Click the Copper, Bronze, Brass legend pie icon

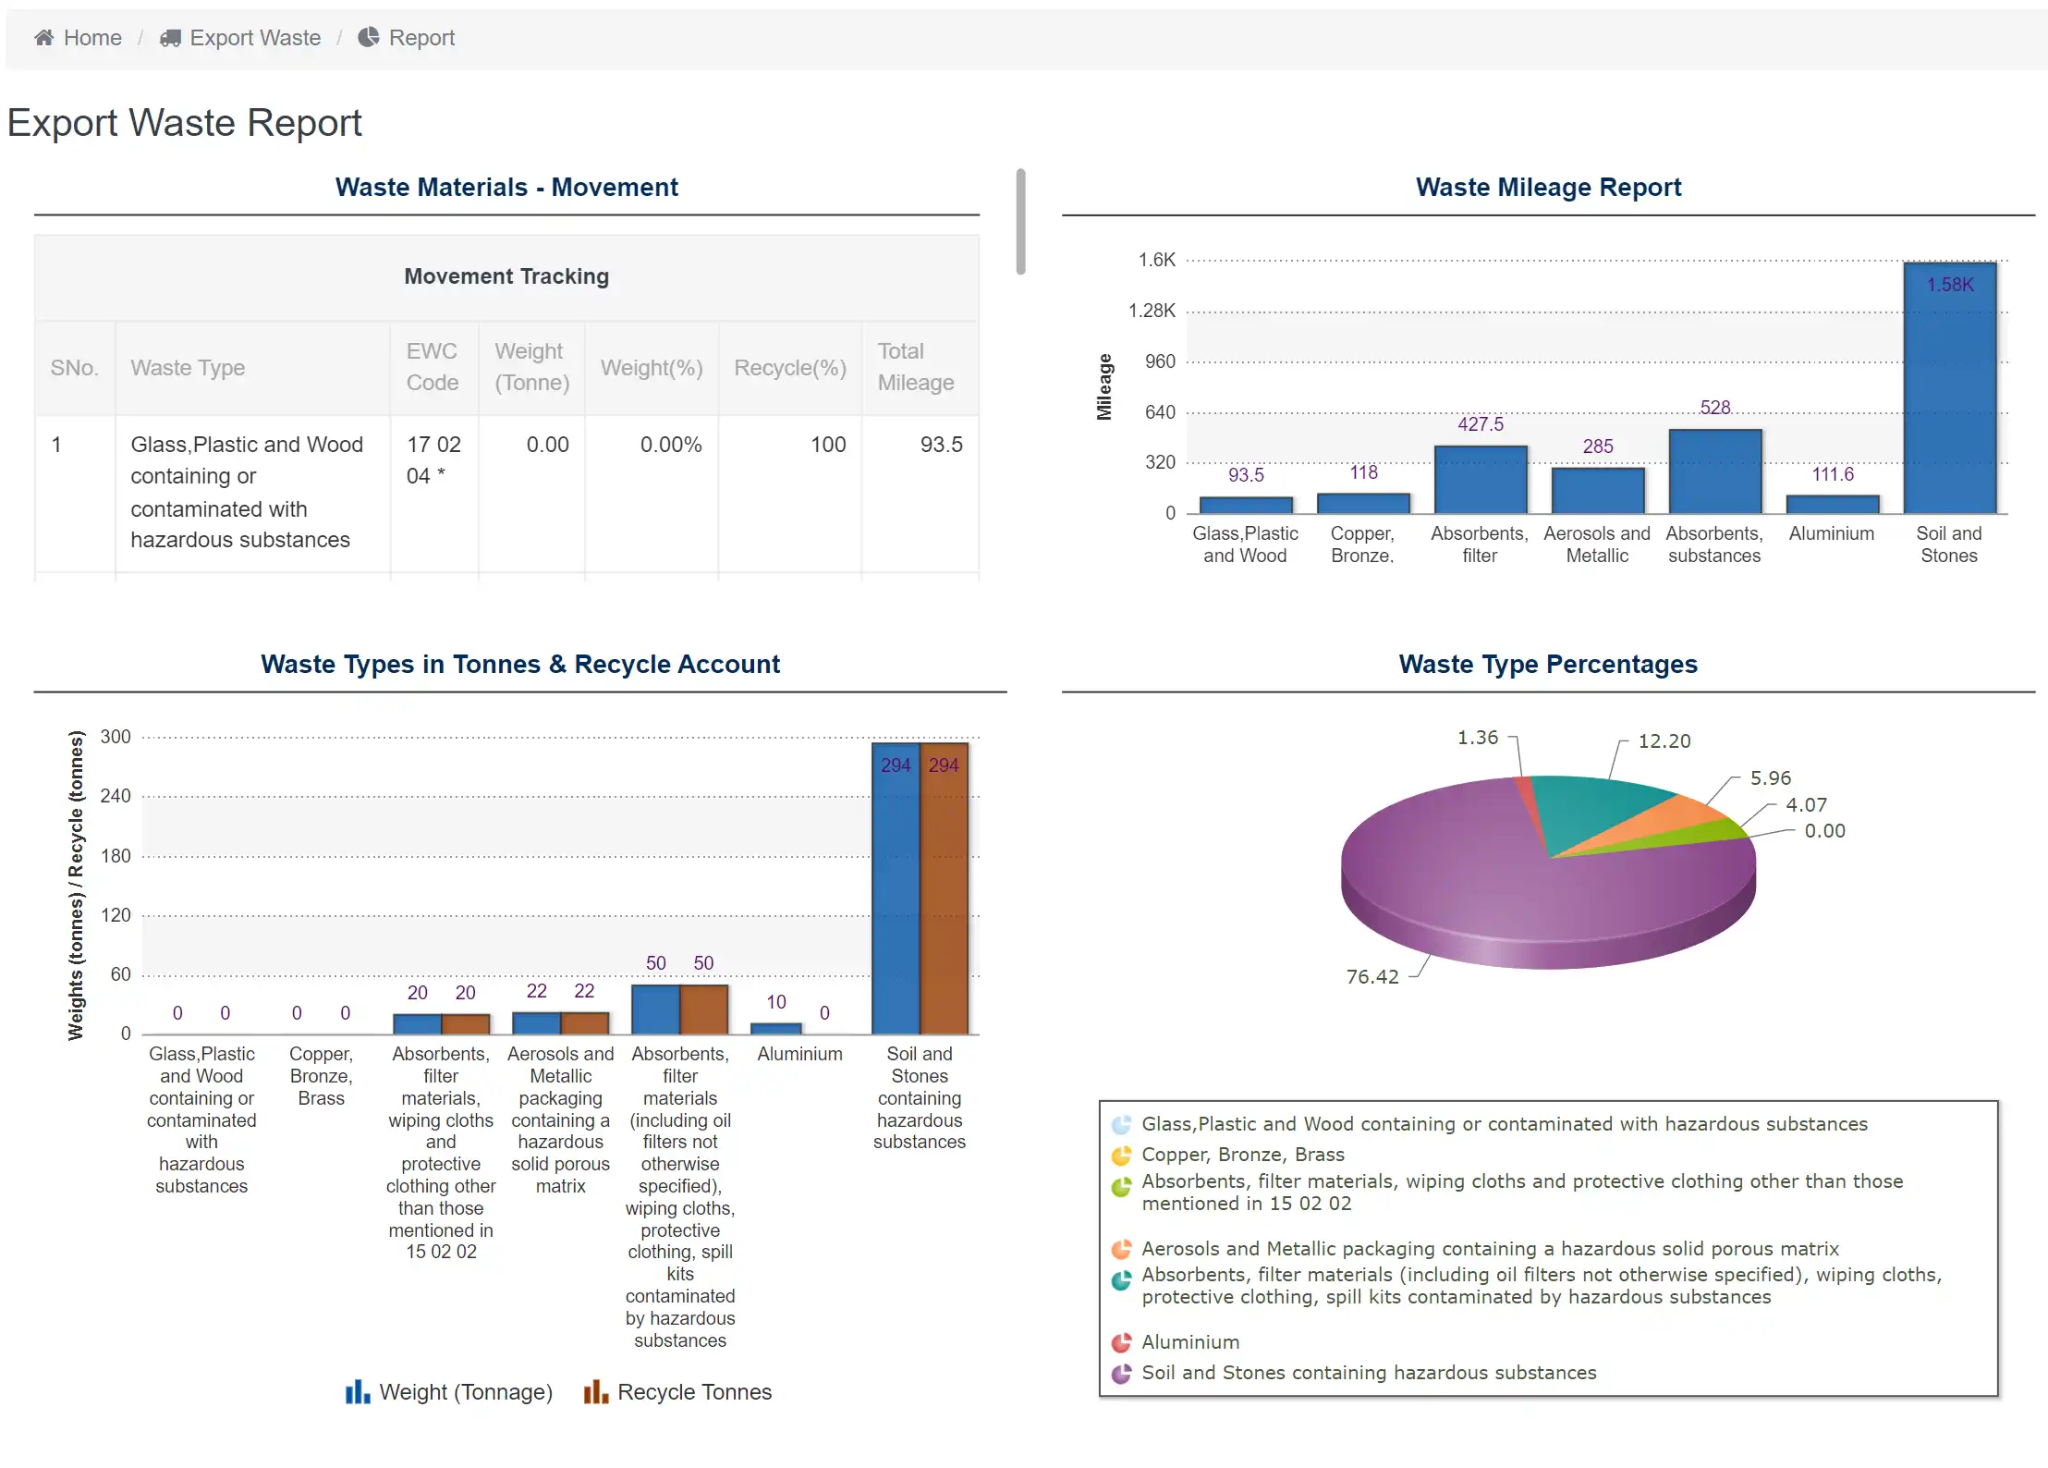1121,1156
